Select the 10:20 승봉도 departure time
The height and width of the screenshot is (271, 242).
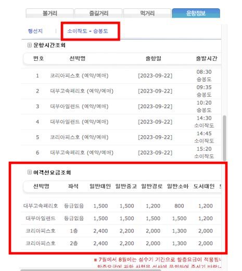pos(204,106)
